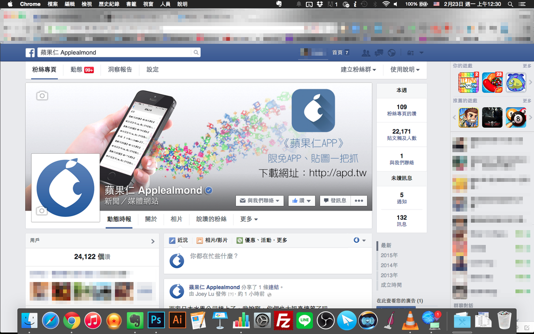
Task: Open the Candy Crush game icon
Action: click(492, 83)
